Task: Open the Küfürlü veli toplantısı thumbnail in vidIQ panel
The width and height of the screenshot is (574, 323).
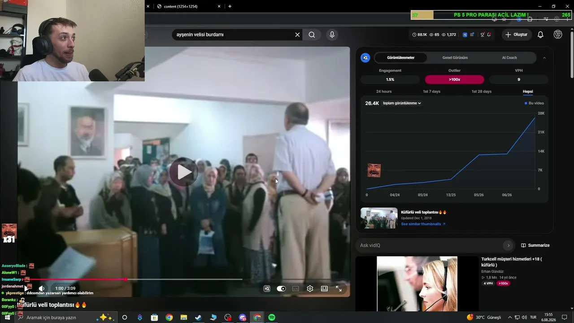Action: point(379,218)
